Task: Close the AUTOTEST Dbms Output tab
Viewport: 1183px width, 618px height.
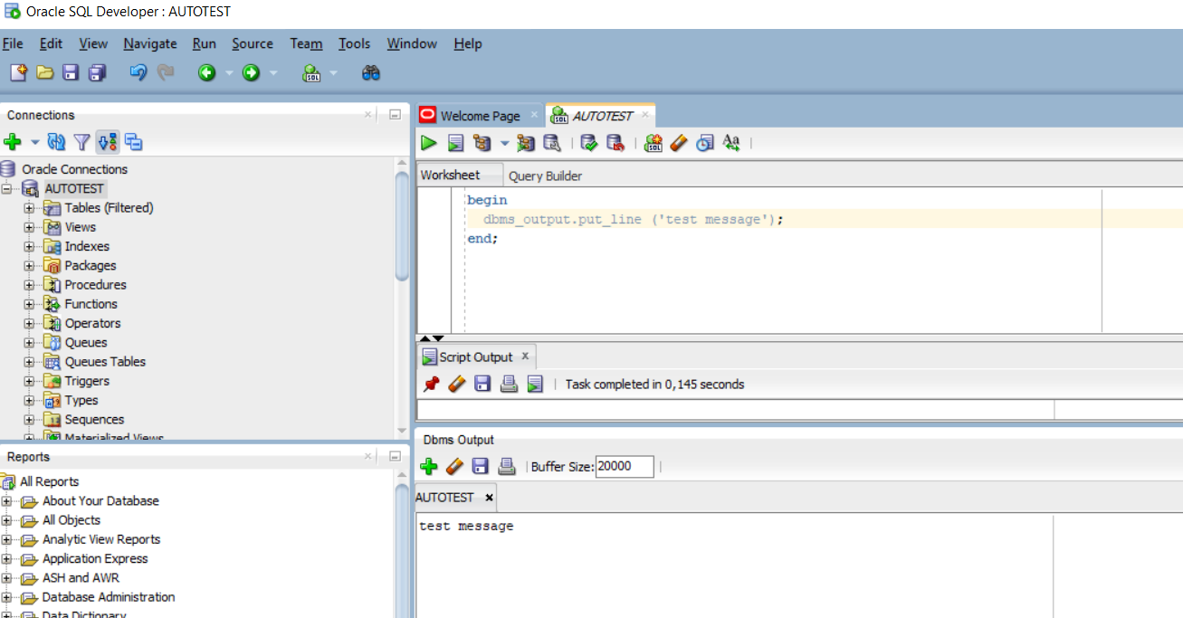Action: tap(490, 498)
